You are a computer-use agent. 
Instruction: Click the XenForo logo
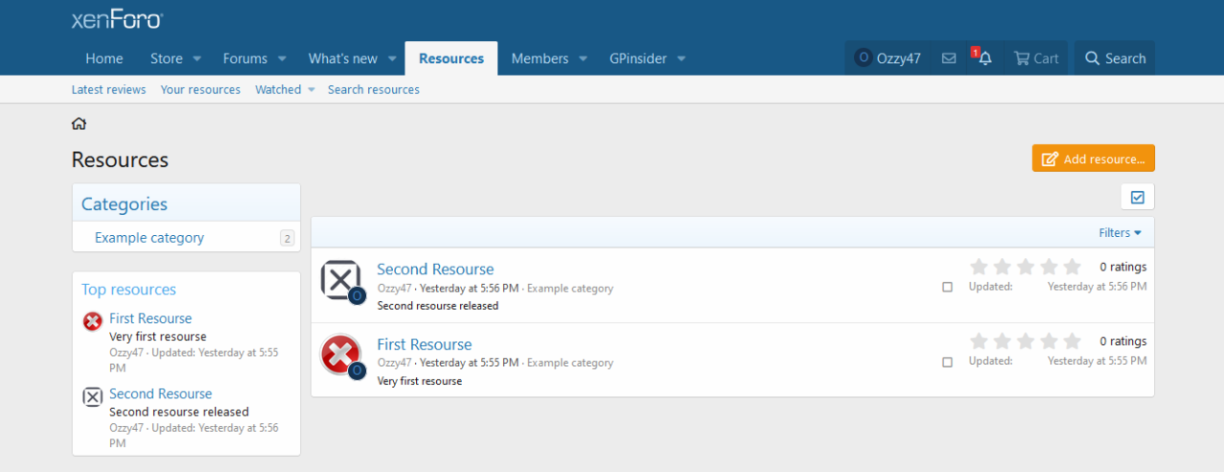[x=117, y=19]
